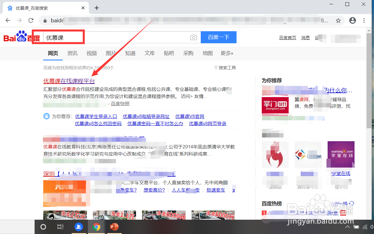Select the 网页 tab

click(53, 53)
